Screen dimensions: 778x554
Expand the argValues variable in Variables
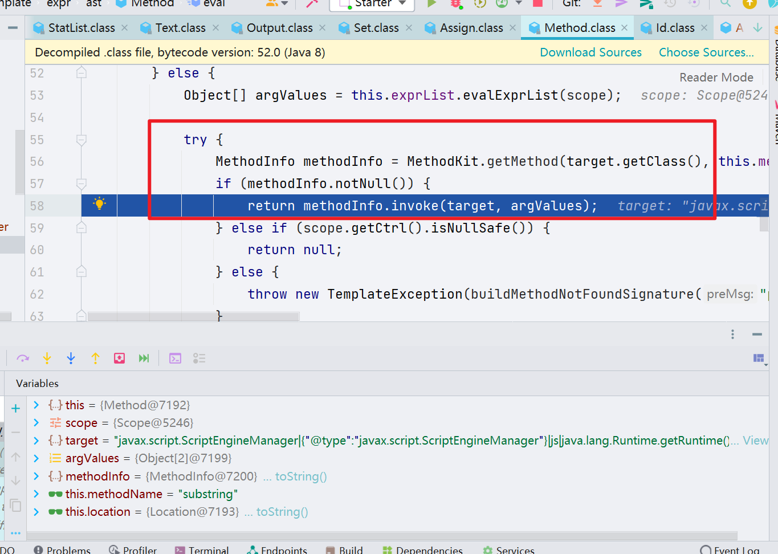pyautogui.click(x=36, y=458)
